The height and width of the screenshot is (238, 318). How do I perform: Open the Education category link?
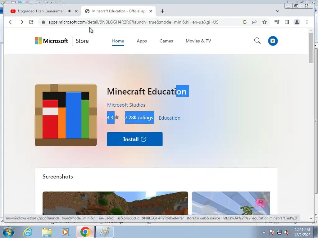(x=169, y=118)
